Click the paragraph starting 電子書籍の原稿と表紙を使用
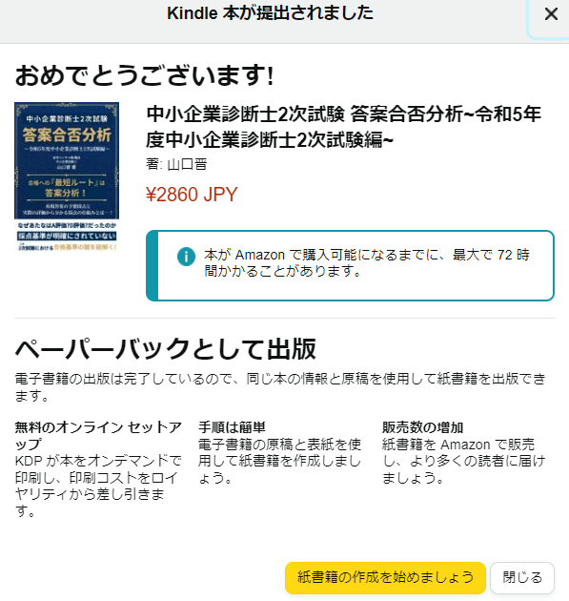569x601 pixels. tap(279, 461)
